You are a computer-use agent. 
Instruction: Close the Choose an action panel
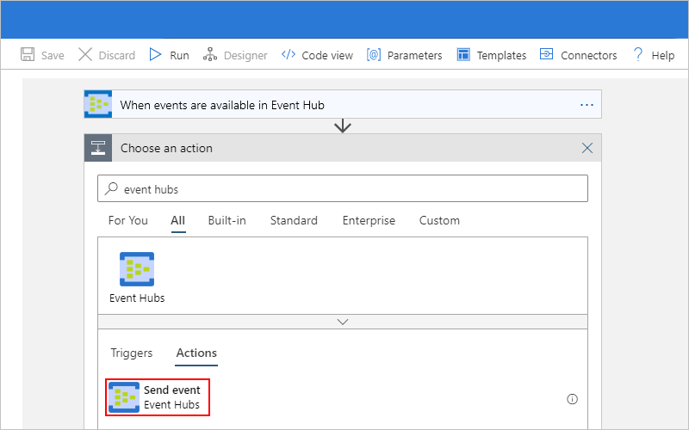pyautogui.click(x=587, y=148)
